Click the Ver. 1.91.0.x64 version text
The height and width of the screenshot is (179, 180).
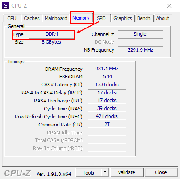click(54, 174)
